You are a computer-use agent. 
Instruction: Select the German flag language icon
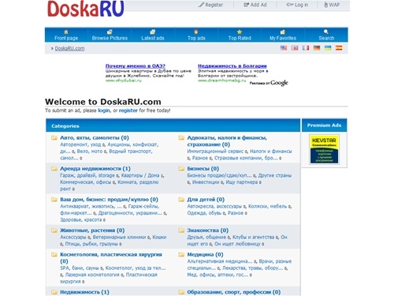(x=317, y=48)
